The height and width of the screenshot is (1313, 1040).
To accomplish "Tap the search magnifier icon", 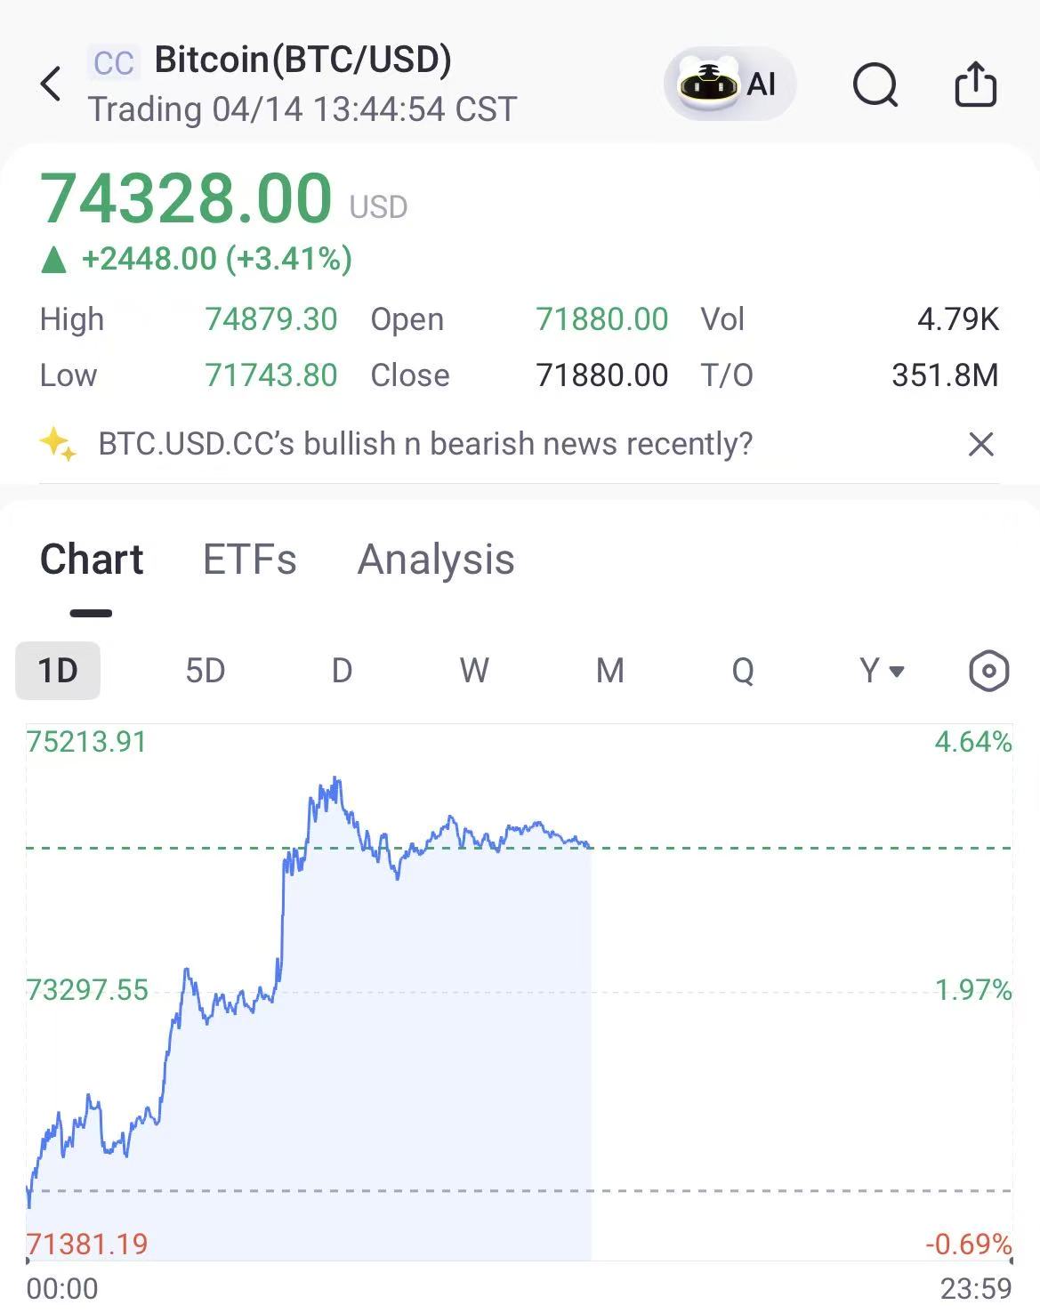I will [x=875, y=85].
